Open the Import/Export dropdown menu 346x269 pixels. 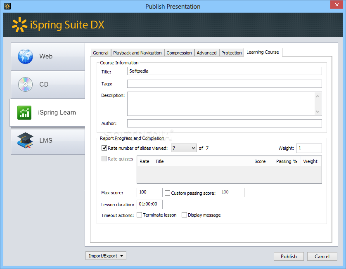click(106, 256)
